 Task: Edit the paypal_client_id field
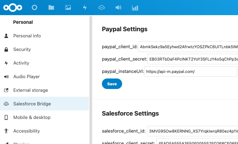188,47
